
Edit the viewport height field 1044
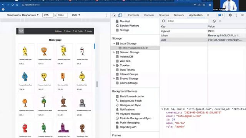pyautogui.click(x=62, y=15)
